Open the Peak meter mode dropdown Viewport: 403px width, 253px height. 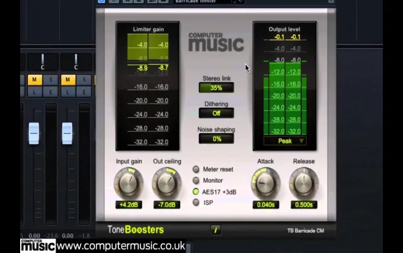285,141
